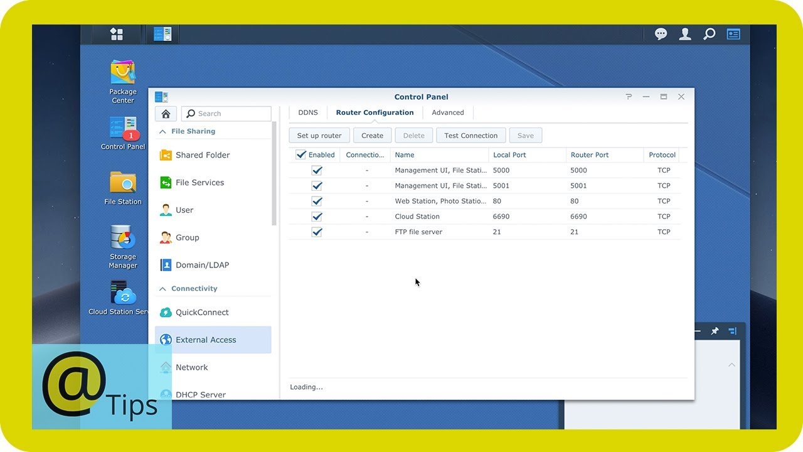
Task: Uncheck the port 5000 Management UI rule
Action: tap(317, 170)
